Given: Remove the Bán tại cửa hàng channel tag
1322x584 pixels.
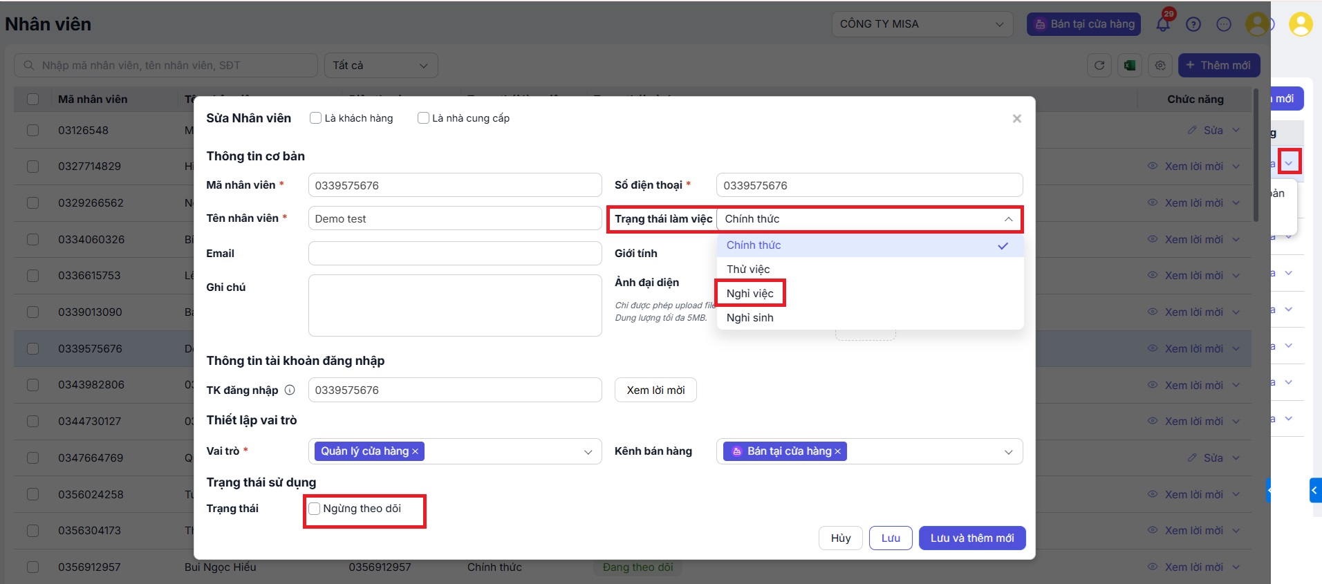Looking at the screenshot, I should (838, 451).
